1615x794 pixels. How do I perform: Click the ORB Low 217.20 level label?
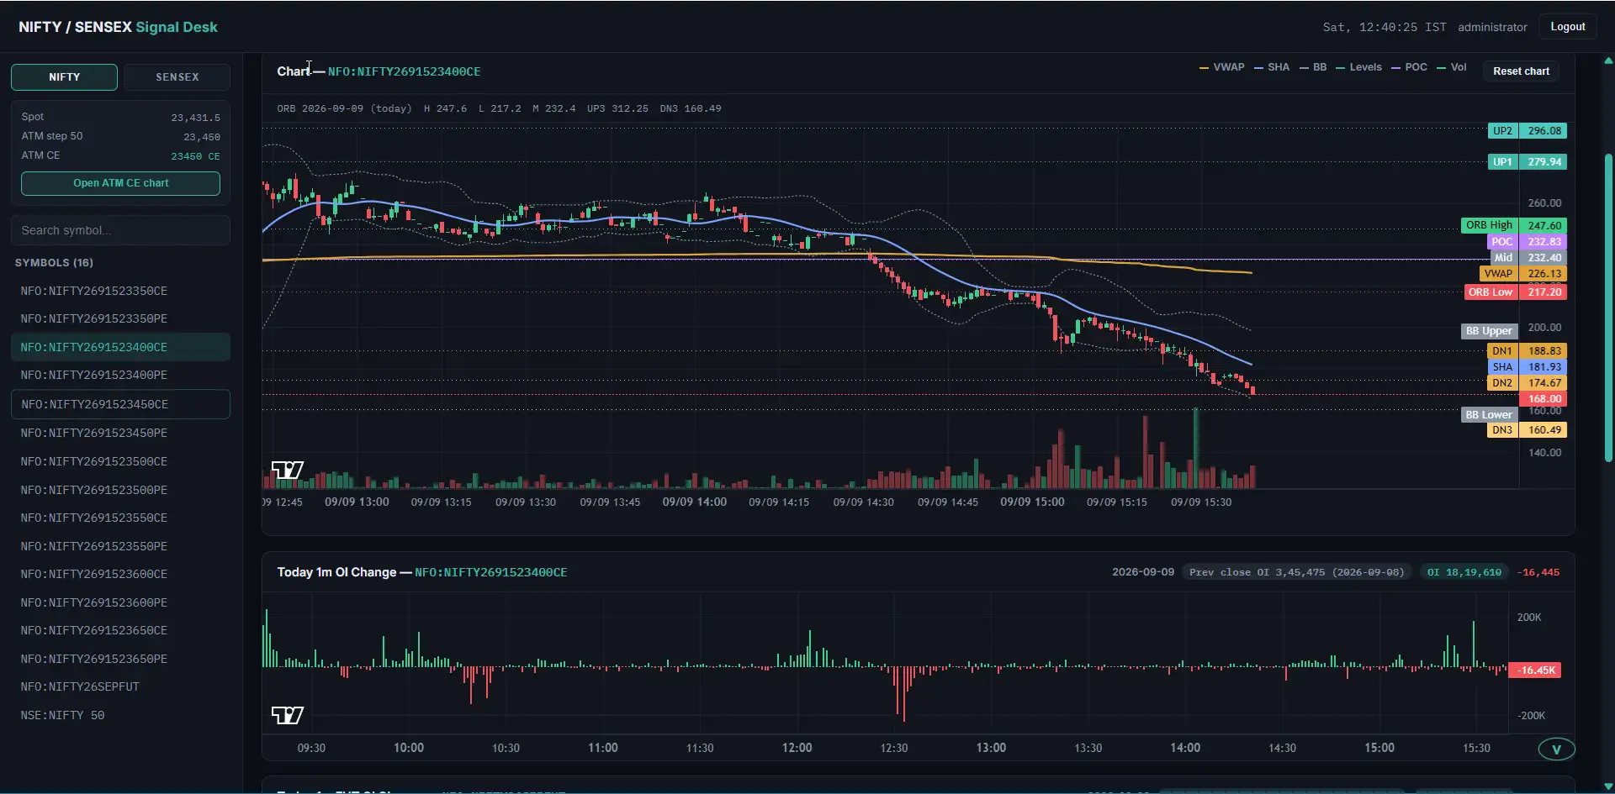(1515, 292)
